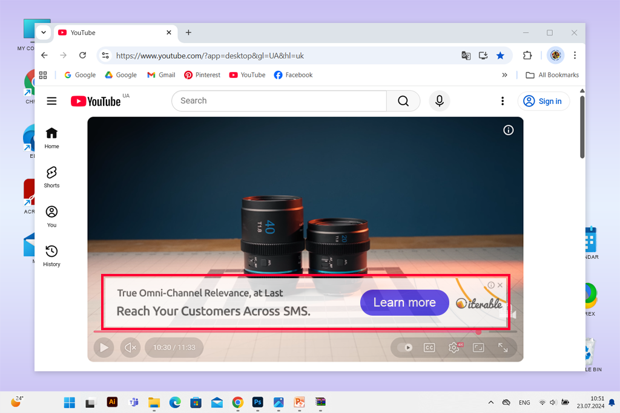The width and height of the screenshot is (620, 413).
Task: Toggle the autoplay switch
Action: (x=405, y=348)
